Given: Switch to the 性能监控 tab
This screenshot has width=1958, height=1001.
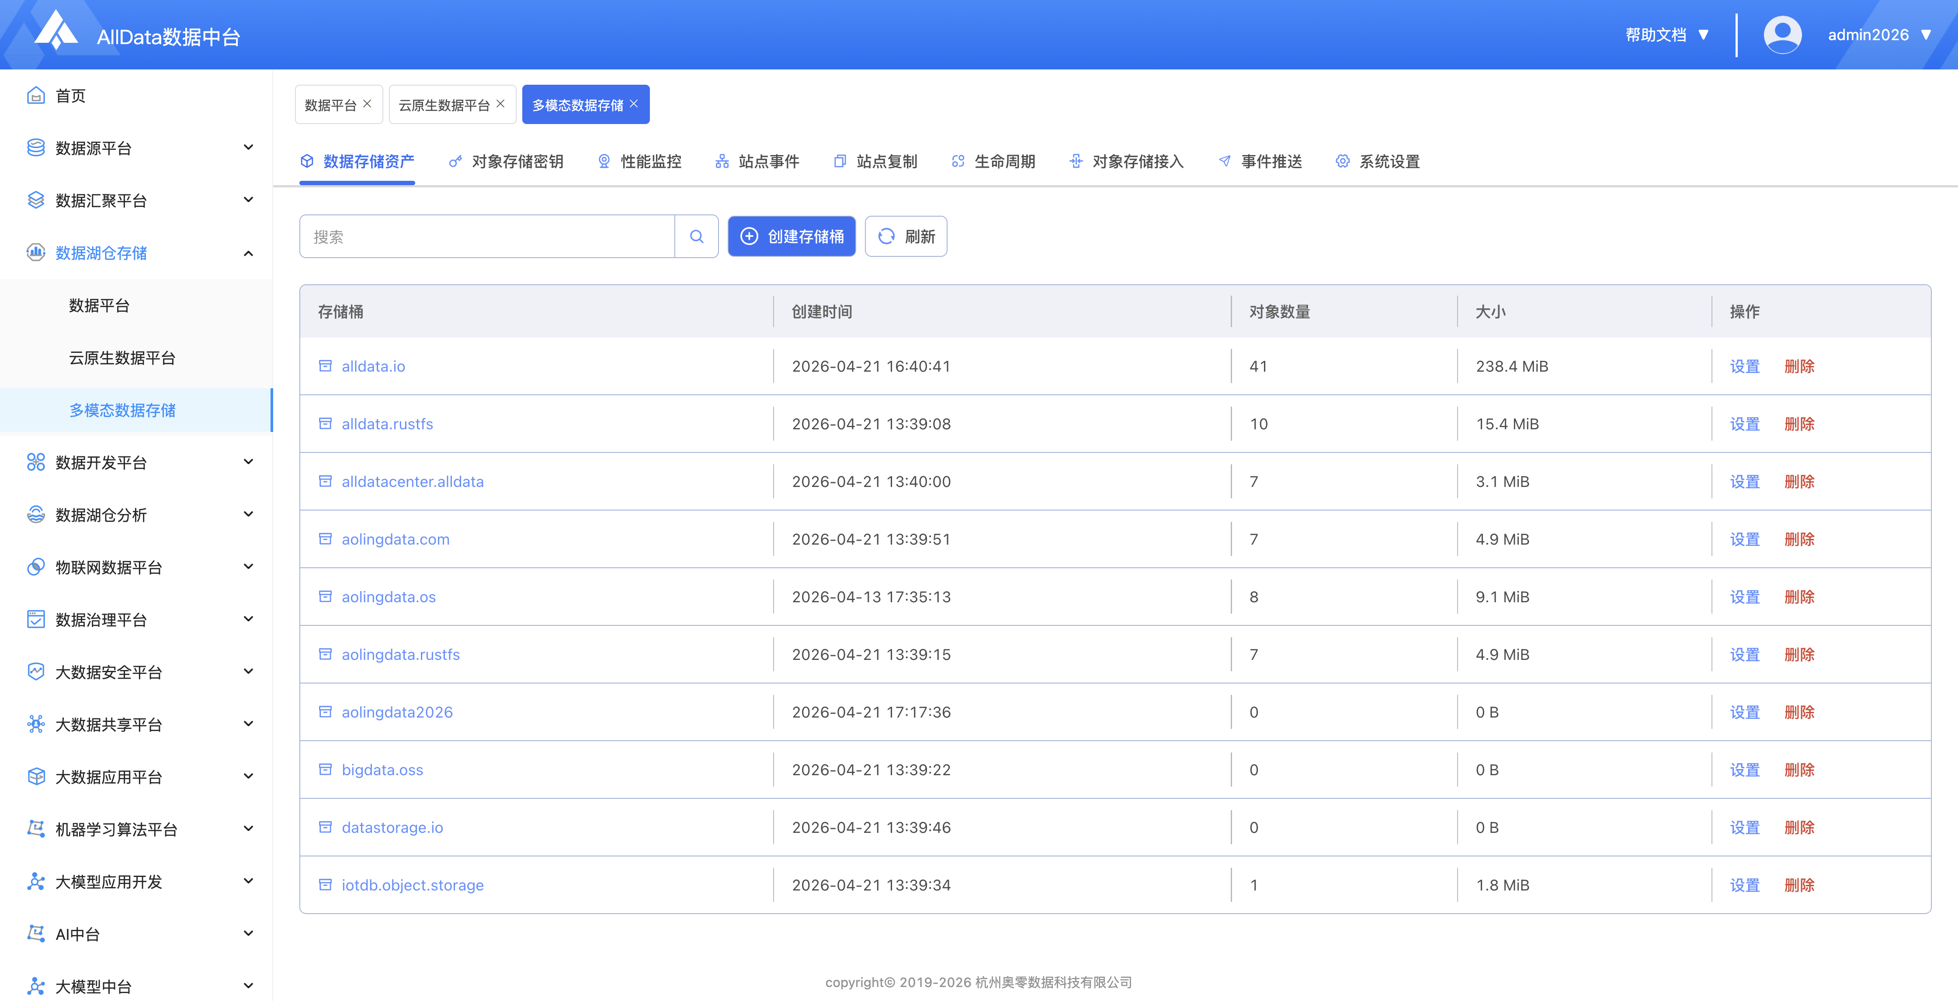Looking at the screenshot, I should 640,161.
